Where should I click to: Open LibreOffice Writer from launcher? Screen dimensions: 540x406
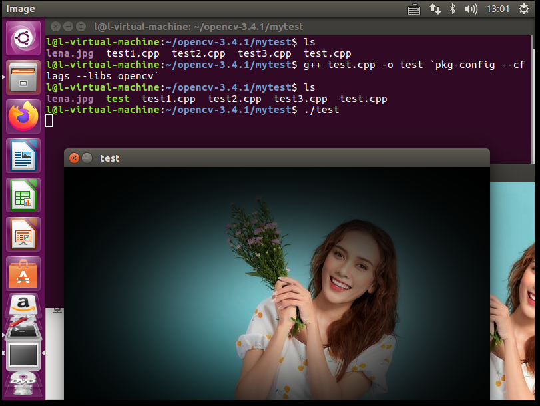pyautogui.click(x=23, y=156)
